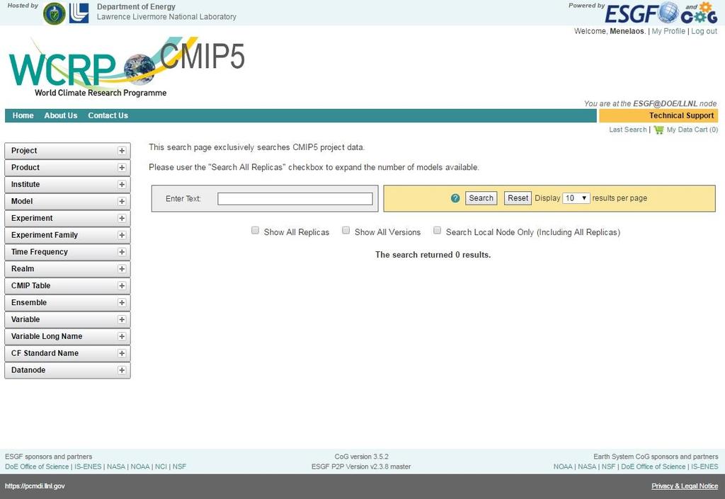Open My Profile link

(668, 31)
